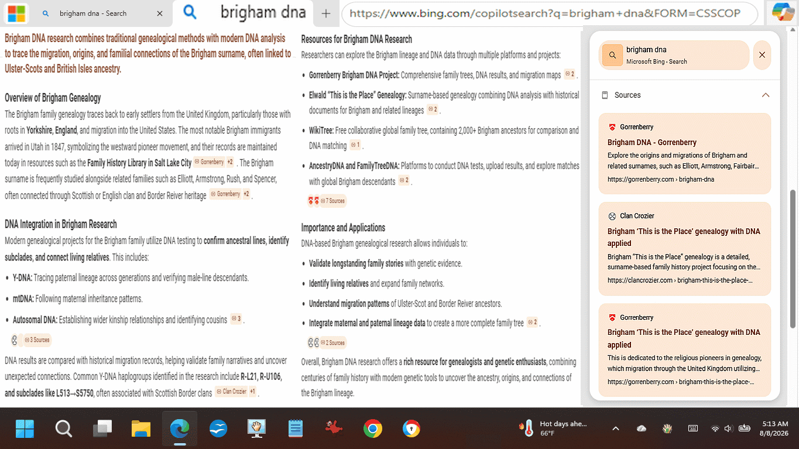
Task: Open the '2 Sources' chip
Action: pyautogui.click(x=333, y=342)
